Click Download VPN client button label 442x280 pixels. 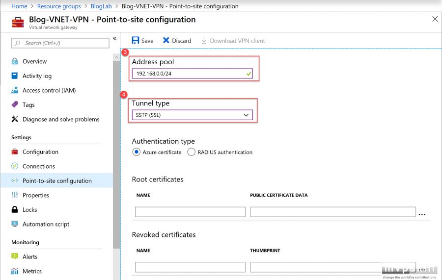[x=237, y=41]
